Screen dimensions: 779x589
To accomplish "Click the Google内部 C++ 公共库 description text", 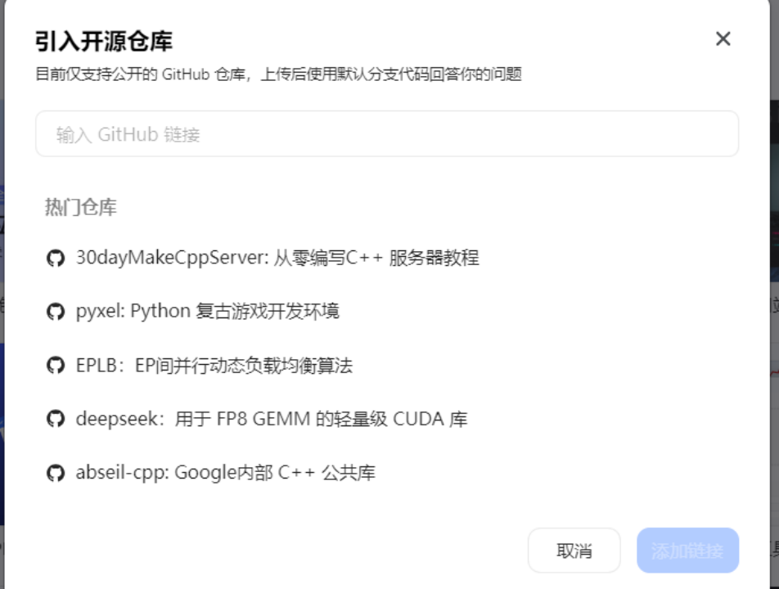I will [x=275, y=473].
